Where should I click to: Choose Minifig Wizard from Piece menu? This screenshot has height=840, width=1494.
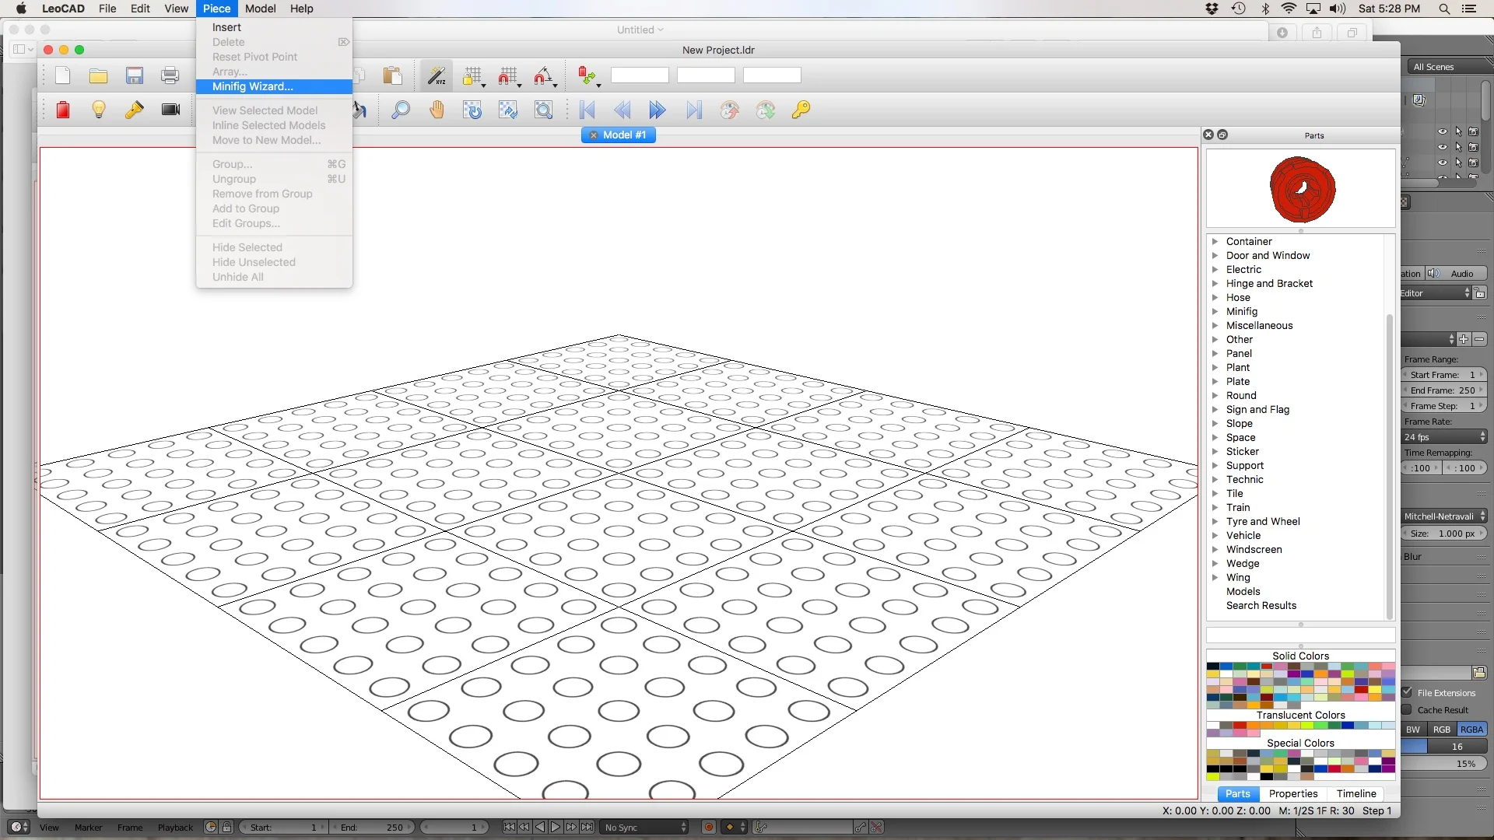point(253,86)
